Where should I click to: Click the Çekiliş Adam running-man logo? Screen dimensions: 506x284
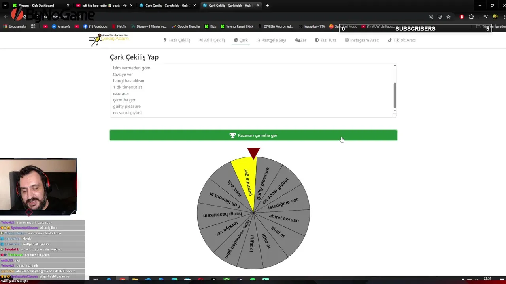pos(109,39)
